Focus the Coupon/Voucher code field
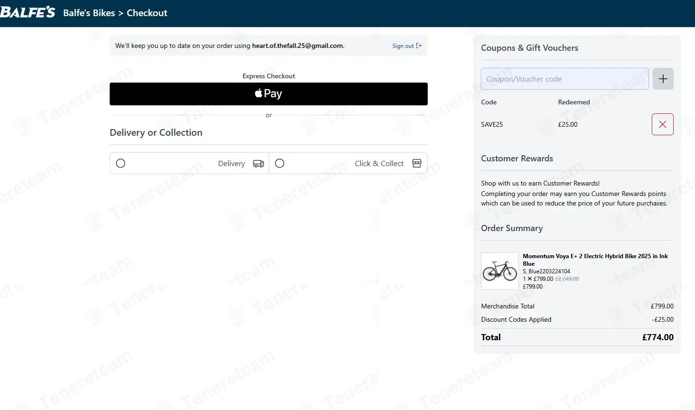695x410 pixels. pyautogui.click(x=565, y=79)
